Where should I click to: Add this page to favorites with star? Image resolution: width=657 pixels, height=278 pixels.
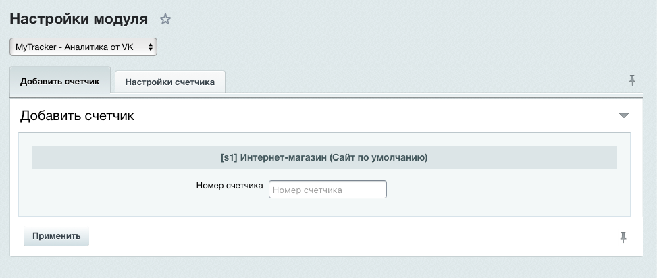coord(165,20)
